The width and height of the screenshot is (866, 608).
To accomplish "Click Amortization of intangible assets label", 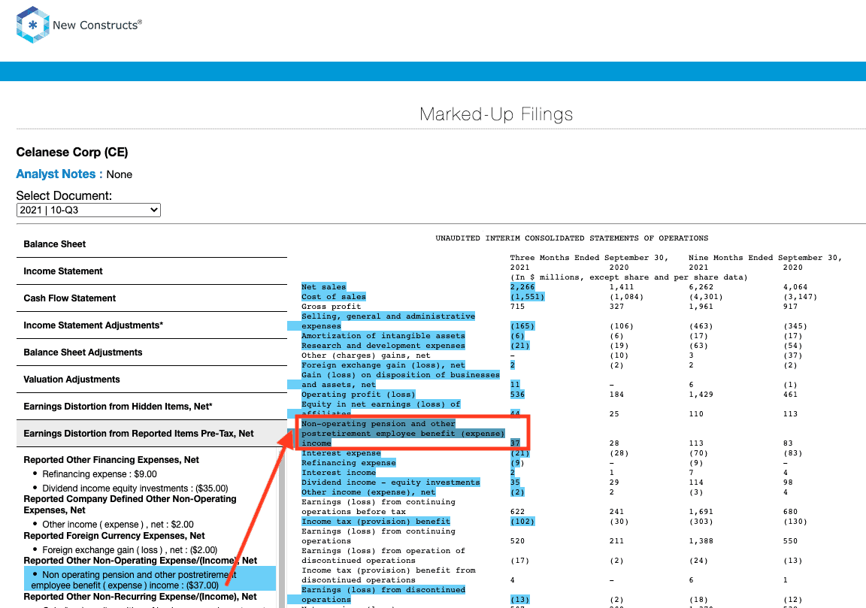I will click(x=383, y=336).
